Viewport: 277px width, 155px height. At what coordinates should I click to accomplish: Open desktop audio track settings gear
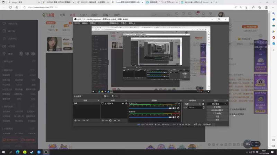(178, 117)
